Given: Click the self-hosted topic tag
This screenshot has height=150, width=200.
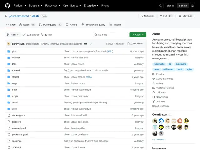Looking at the screenshot, I should (168, 69).
